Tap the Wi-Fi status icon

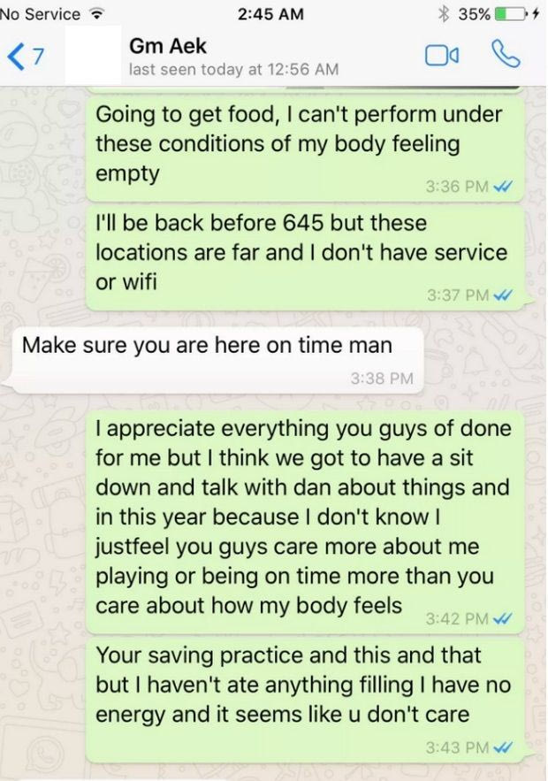click(x=94, y=14)
